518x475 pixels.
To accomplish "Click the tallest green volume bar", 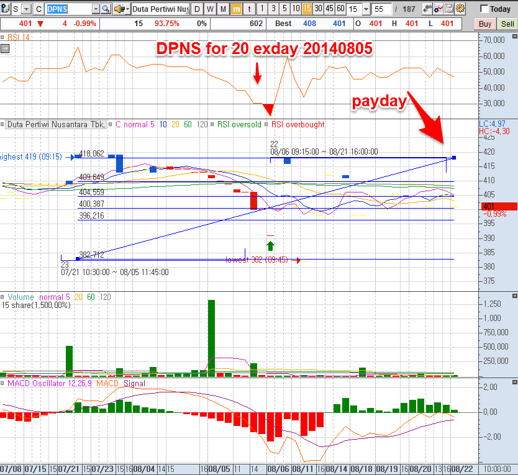I will point(211,338).
